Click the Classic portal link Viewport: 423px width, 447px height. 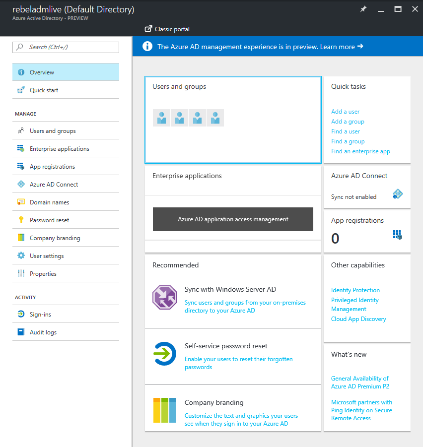(x=167, y=29)
